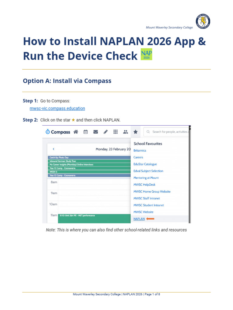Screen dimensions: 233x310
Task: Click the Mount Waverley college crest logo
Action: click(x=203, y=21)
